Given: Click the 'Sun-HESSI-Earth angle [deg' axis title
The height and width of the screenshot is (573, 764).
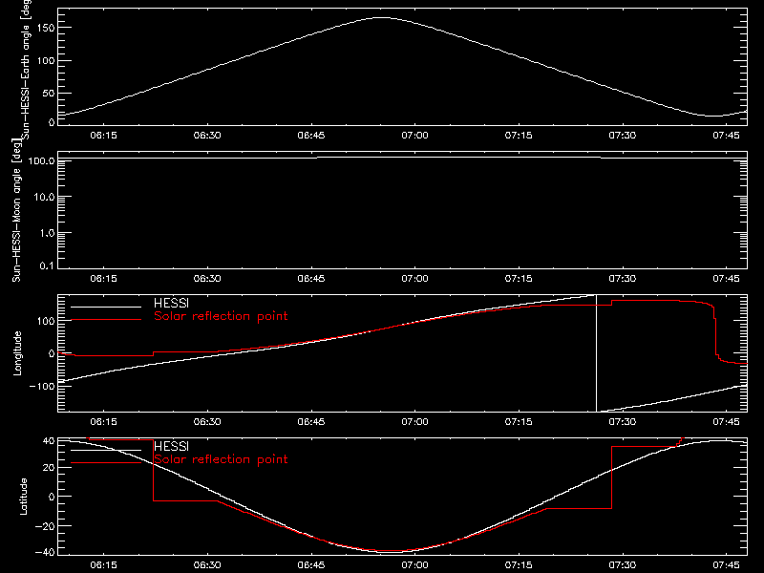Looking at the screenshot, I should coord(26,69).
